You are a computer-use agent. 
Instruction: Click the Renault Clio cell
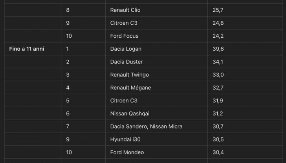point(125,10)
